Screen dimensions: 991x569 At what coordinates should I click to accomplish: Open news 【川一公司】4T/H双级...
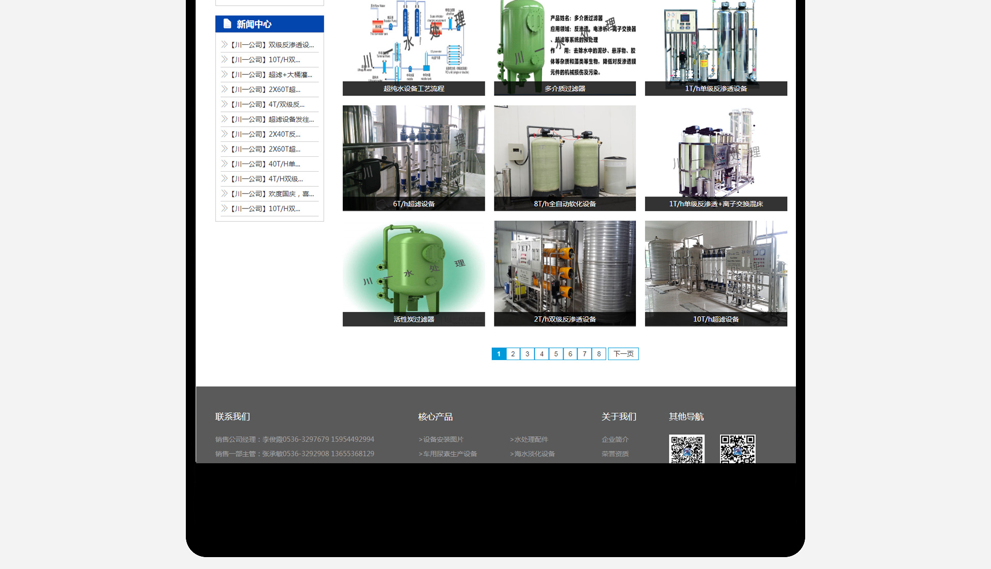266,180
